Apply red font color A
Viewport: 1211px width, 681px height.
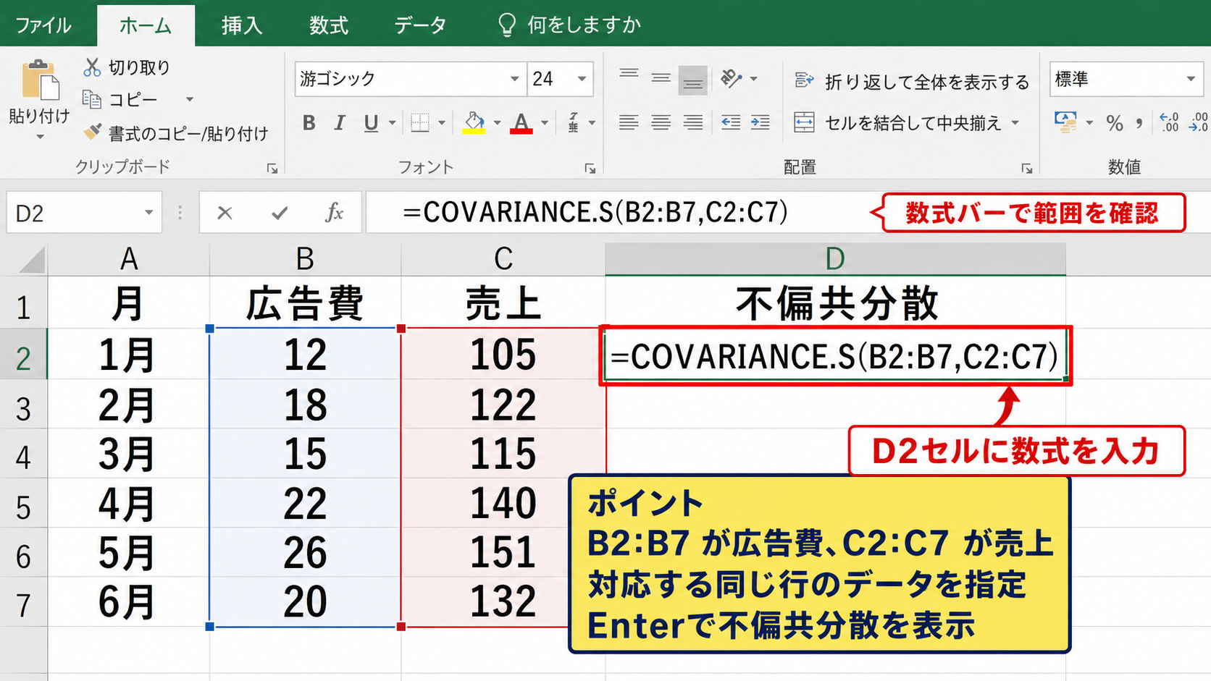coord(521,123)
